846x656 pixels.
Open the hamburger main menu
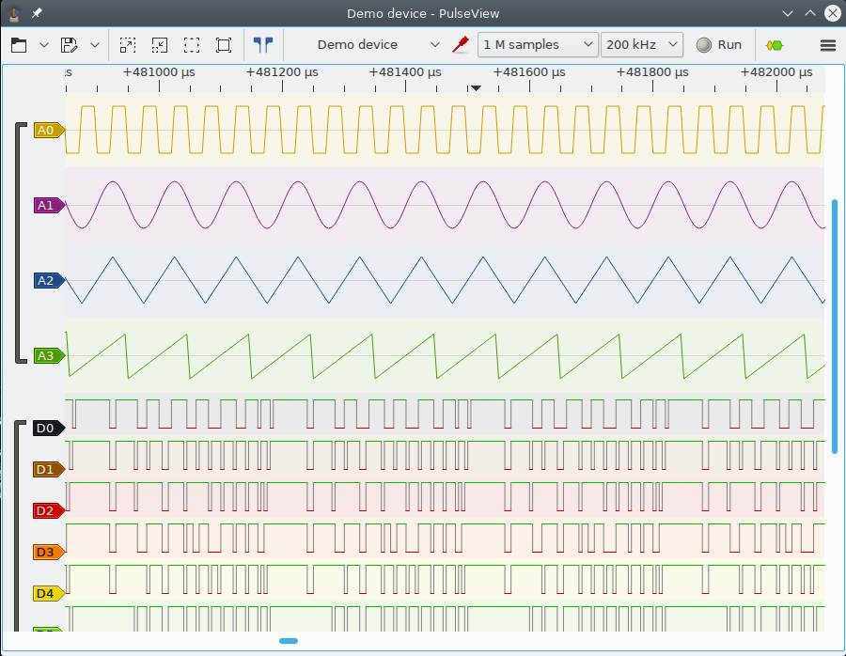coord(827,45)
